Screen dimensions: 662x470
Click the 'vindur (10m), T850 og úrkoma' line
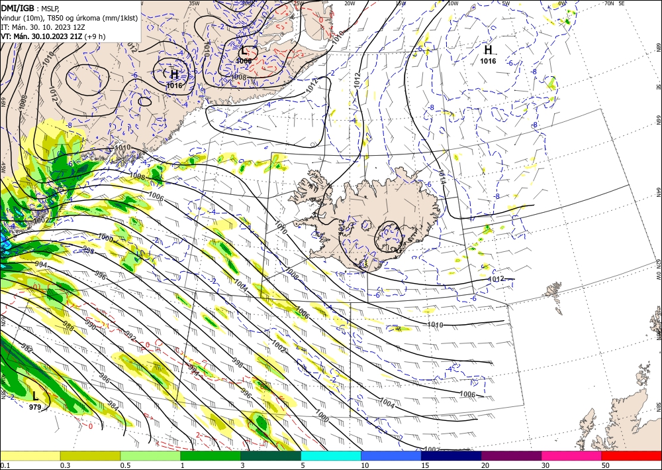click(70, 18)
